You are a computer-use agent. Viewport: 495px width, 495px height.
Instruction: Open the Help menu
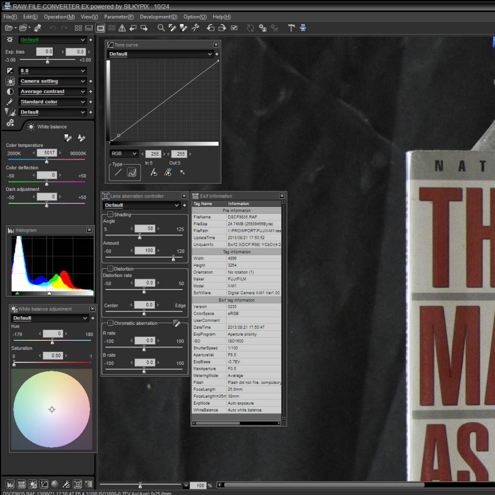pos(221,17)
